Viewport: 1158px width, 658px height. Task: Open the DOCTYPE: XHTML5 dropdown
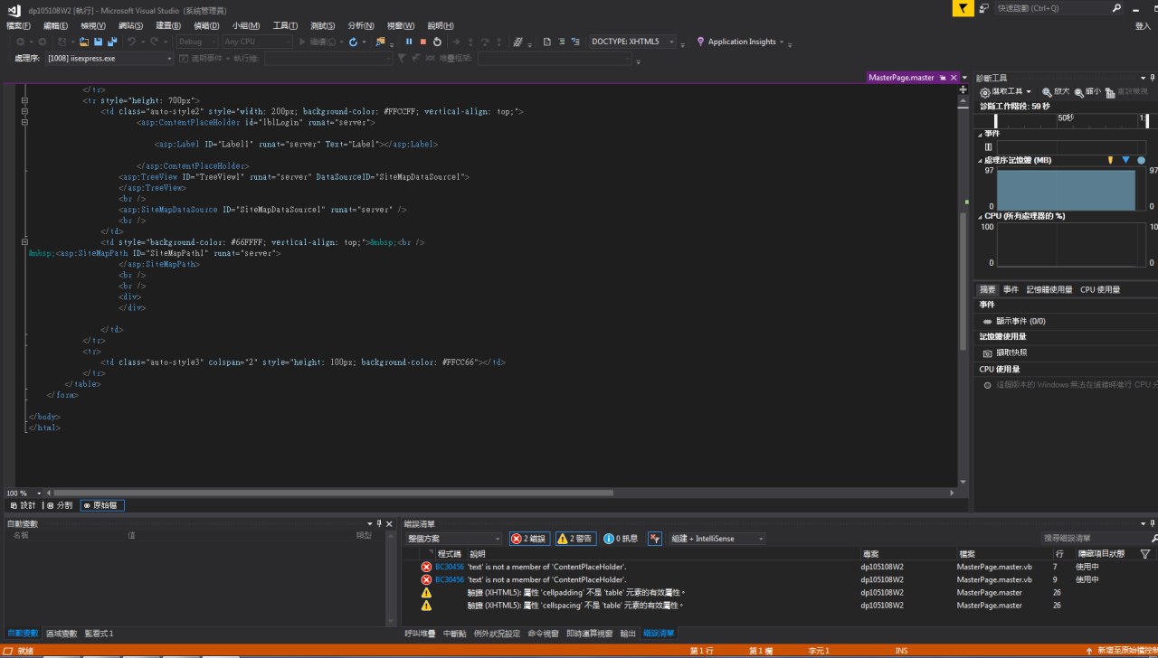(671, 42)
